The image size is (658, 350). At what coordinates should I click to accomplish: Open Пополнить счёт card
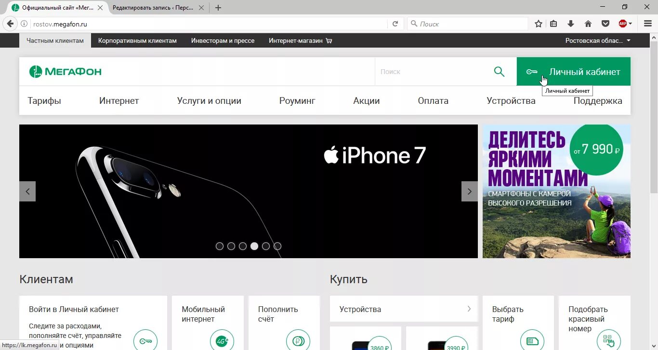(x=284, y=323)
